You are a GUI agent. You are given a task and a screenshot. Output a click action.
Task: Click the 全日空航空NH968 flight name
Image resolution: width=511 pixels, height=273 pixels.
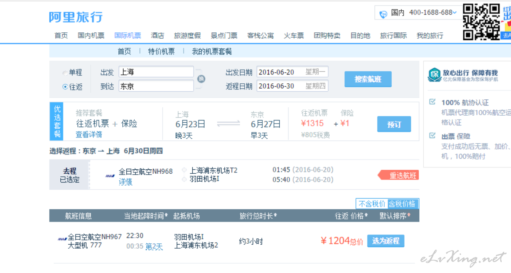point(146,172)
